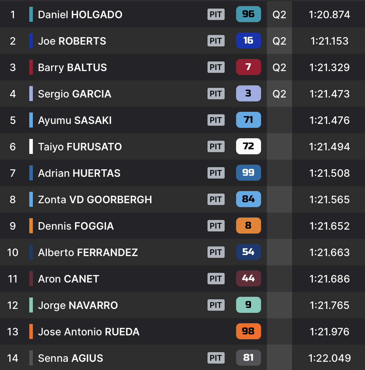Viewport: 365px width, 370px height.
Task: Select Barry Baltus' red number 7 badge
Action: (x=248, y=67)
